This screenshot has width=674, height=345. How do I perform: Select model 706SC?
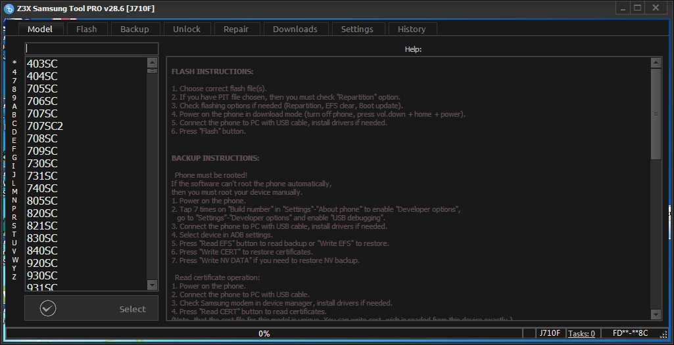pos(85,101)
